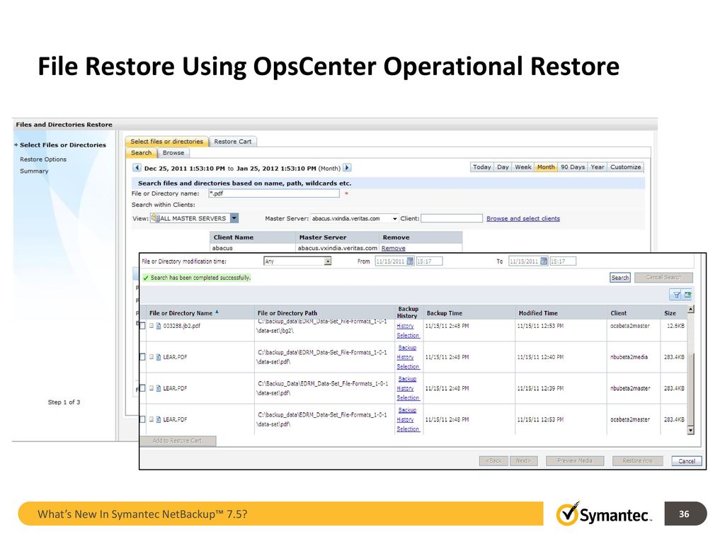
Task: Click the Restore now button
Action: 638,461
